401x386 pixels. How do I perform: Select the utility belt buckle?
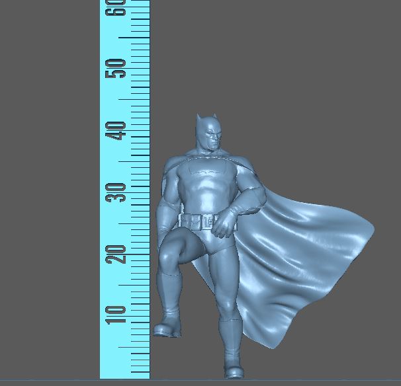click(x=206, y=221)
